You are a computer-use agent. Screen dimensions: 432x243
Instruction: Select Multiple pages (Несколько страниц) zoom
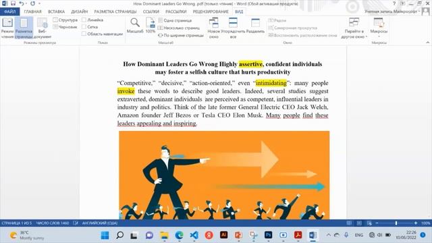coord(179,28)
